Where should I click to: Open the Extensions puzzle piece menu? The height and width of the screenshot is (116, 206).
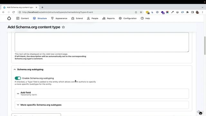tap(187, 12)
